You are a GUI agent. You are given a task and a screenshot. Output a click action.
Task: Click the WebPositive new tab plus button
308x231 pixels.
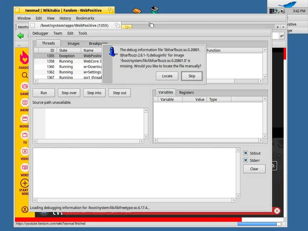click(278, 27)
